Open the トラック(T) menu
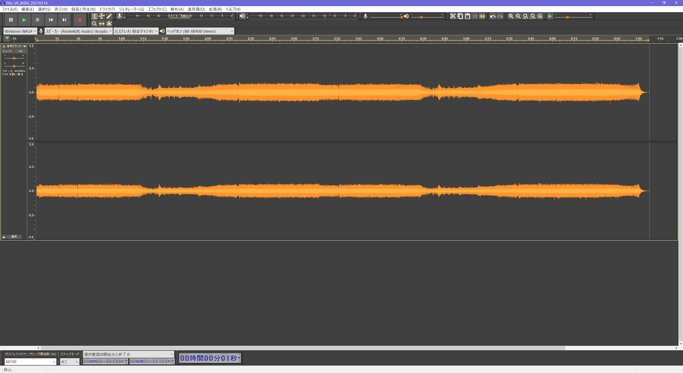The image size is (683, 373). pos(107,9)
